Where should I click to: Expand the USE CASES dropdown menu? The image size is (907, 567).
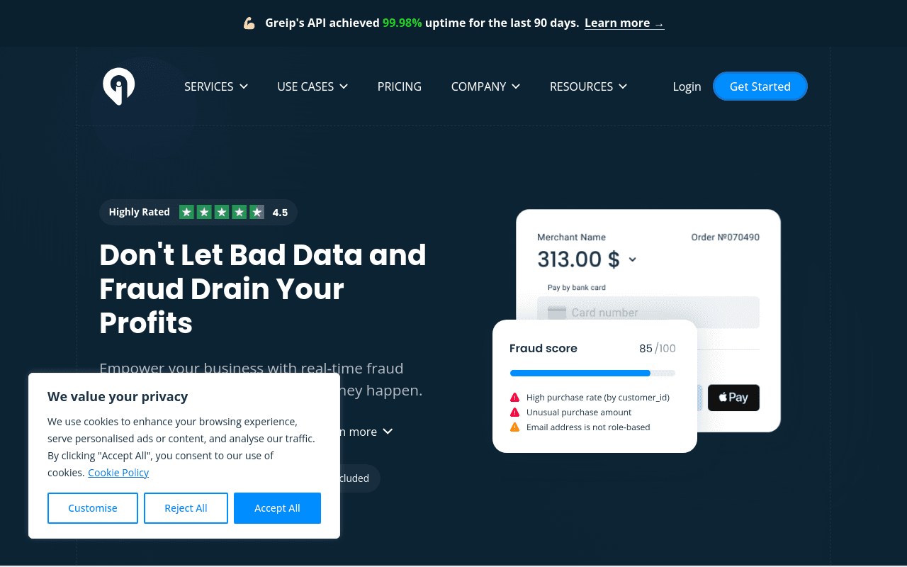click(x=312, y=86)
